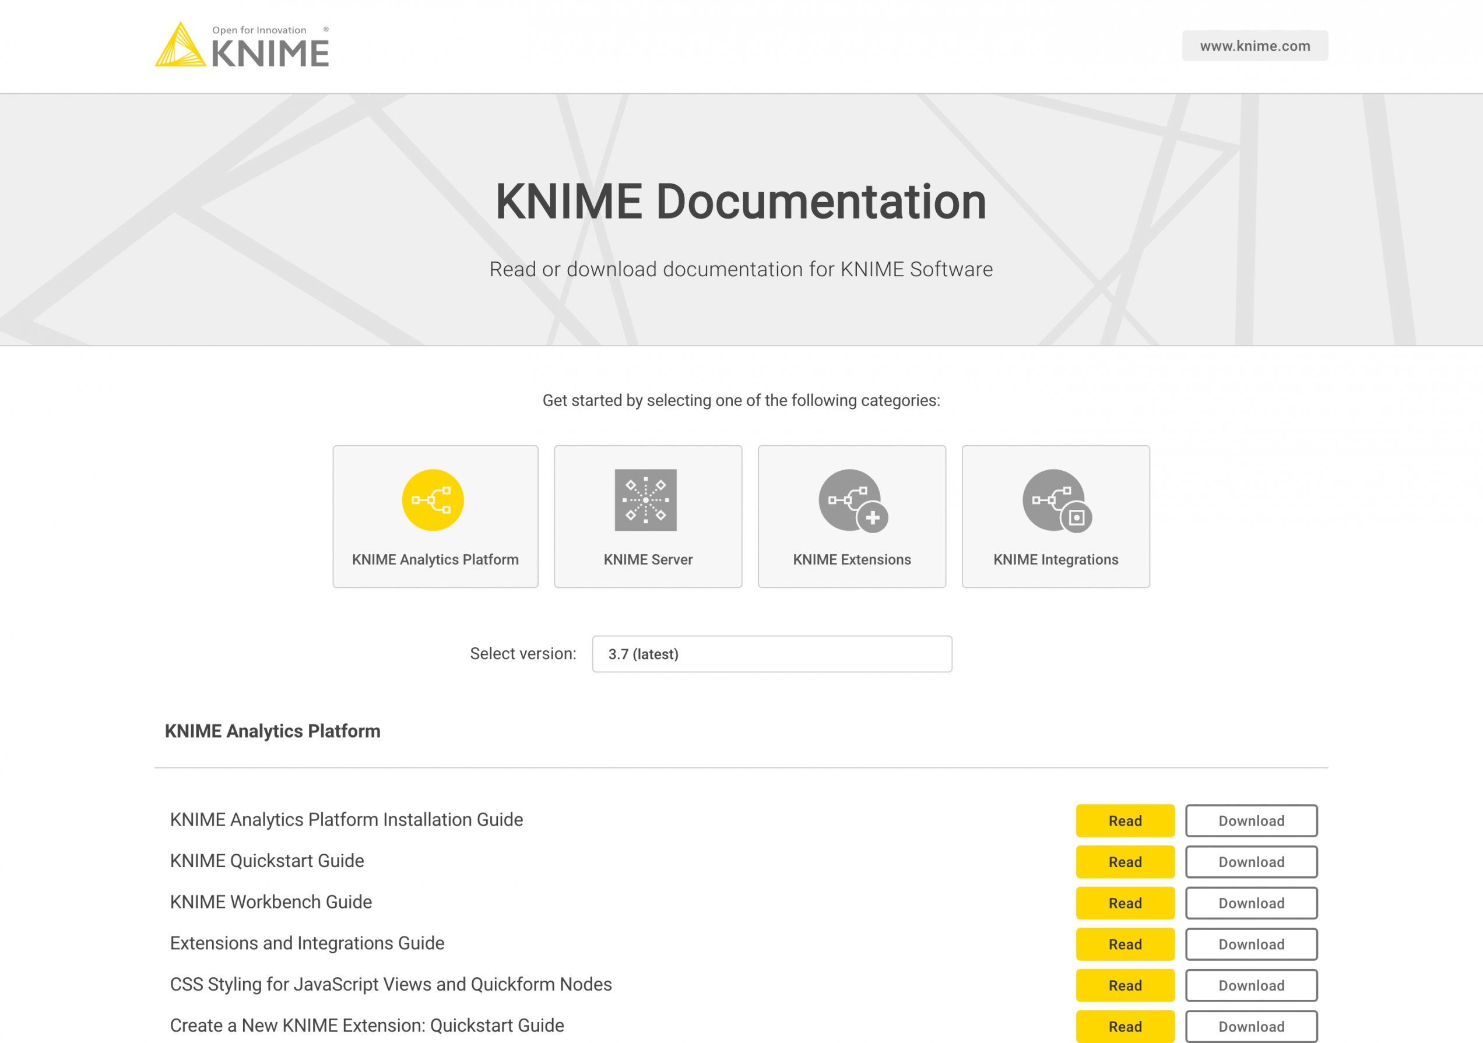Screen dimensions: 1483x1043
Task: Read the KNIME Workbench Guide
Action: [x=1124, y=903]
